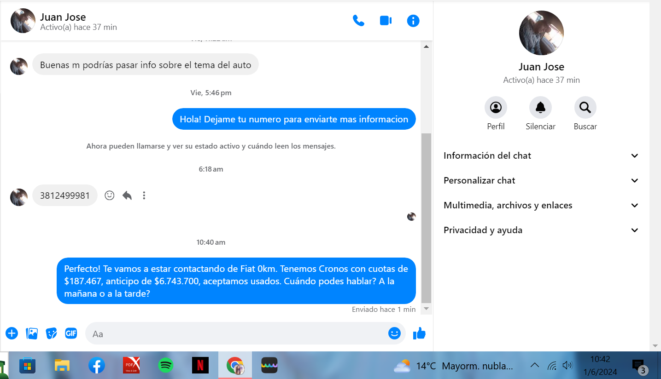This screenshot has width=661, height=379.
Task: Expand Información del chat section
Action: pos(541,155)
